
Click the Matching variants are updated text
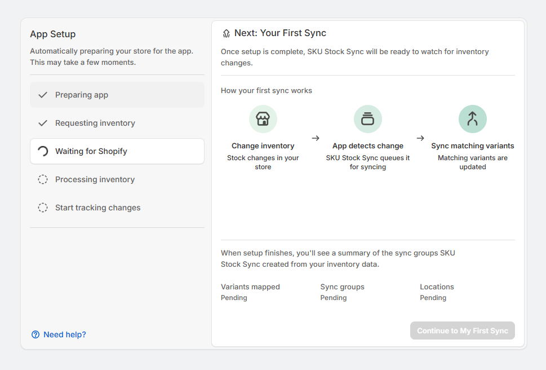pyautogui.click(x=473, y=162)
